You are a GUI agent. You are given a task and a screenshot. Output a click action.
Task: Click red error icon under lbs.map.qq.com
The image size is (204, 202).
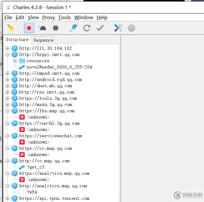point(22,117)
